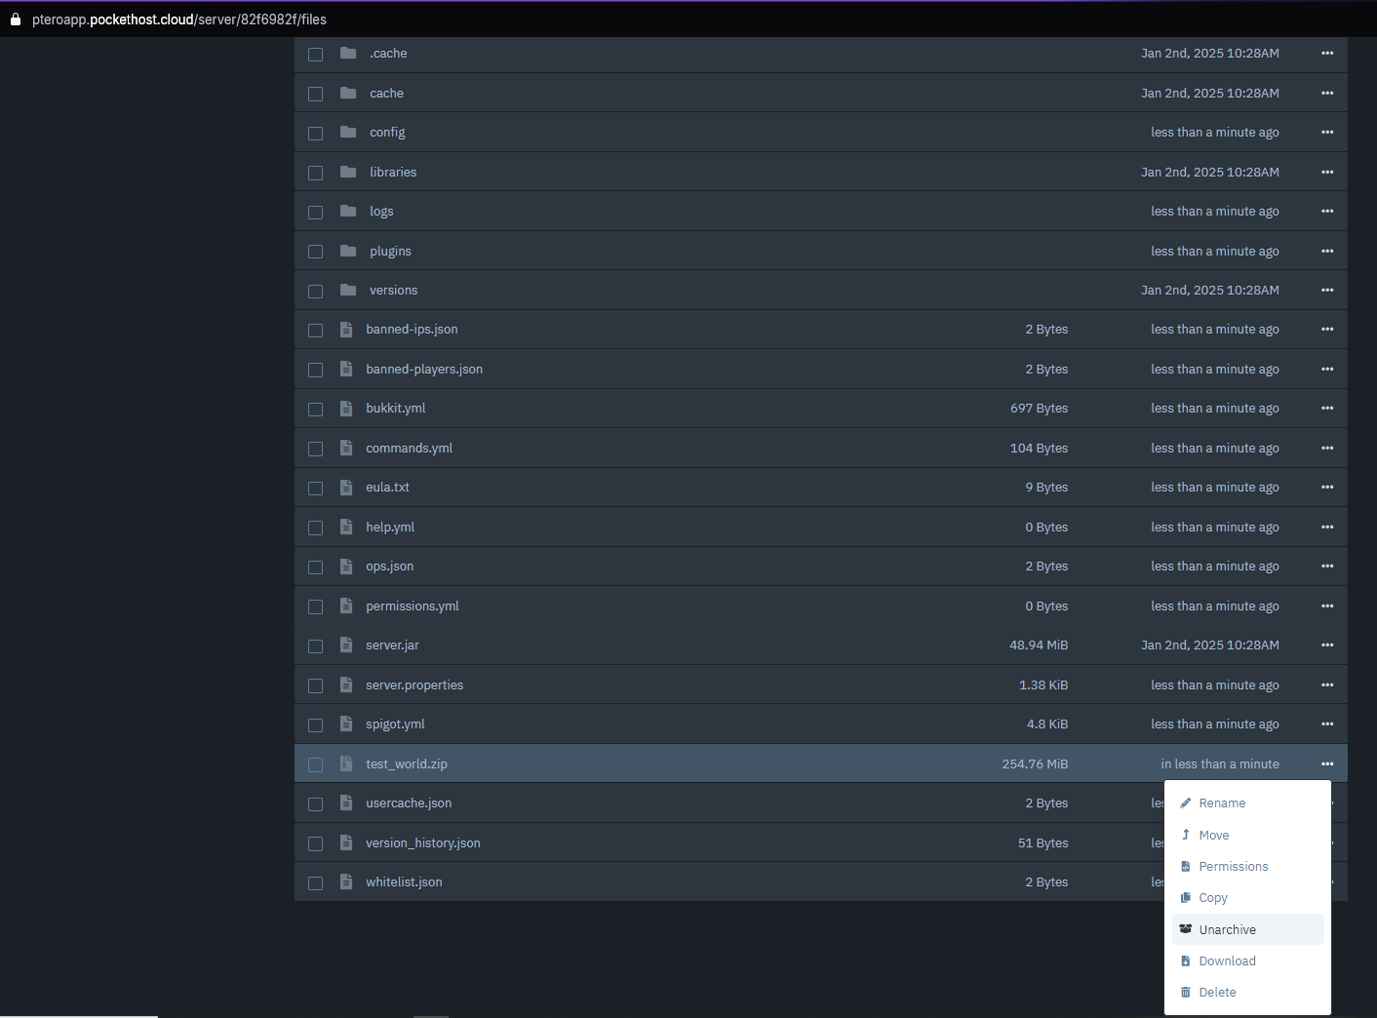Viewport: 1377px width, 1018px height.
Task: Open the plugins folder link
Action: pyautogui.click(x=390, y=251)
